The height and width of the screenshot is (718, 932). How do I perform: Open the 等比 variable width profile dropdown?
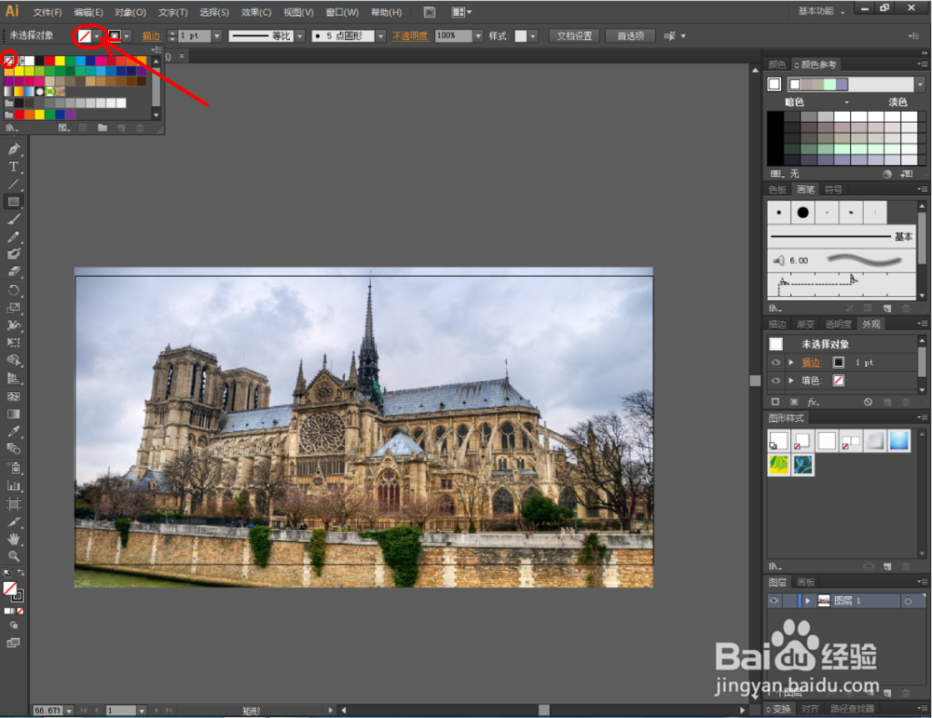click(x=299, y=36)
